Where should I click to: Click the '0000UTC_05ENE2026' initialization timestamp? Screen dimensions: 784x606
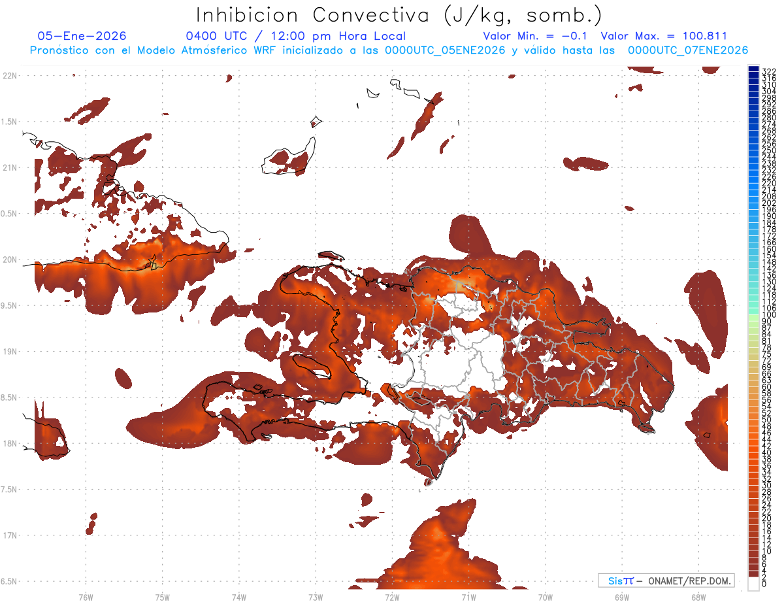tap(445, 50)
